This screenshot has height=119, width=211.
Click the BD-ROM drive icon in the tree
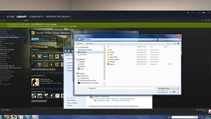pyautogui.click(x=79, y=83)
